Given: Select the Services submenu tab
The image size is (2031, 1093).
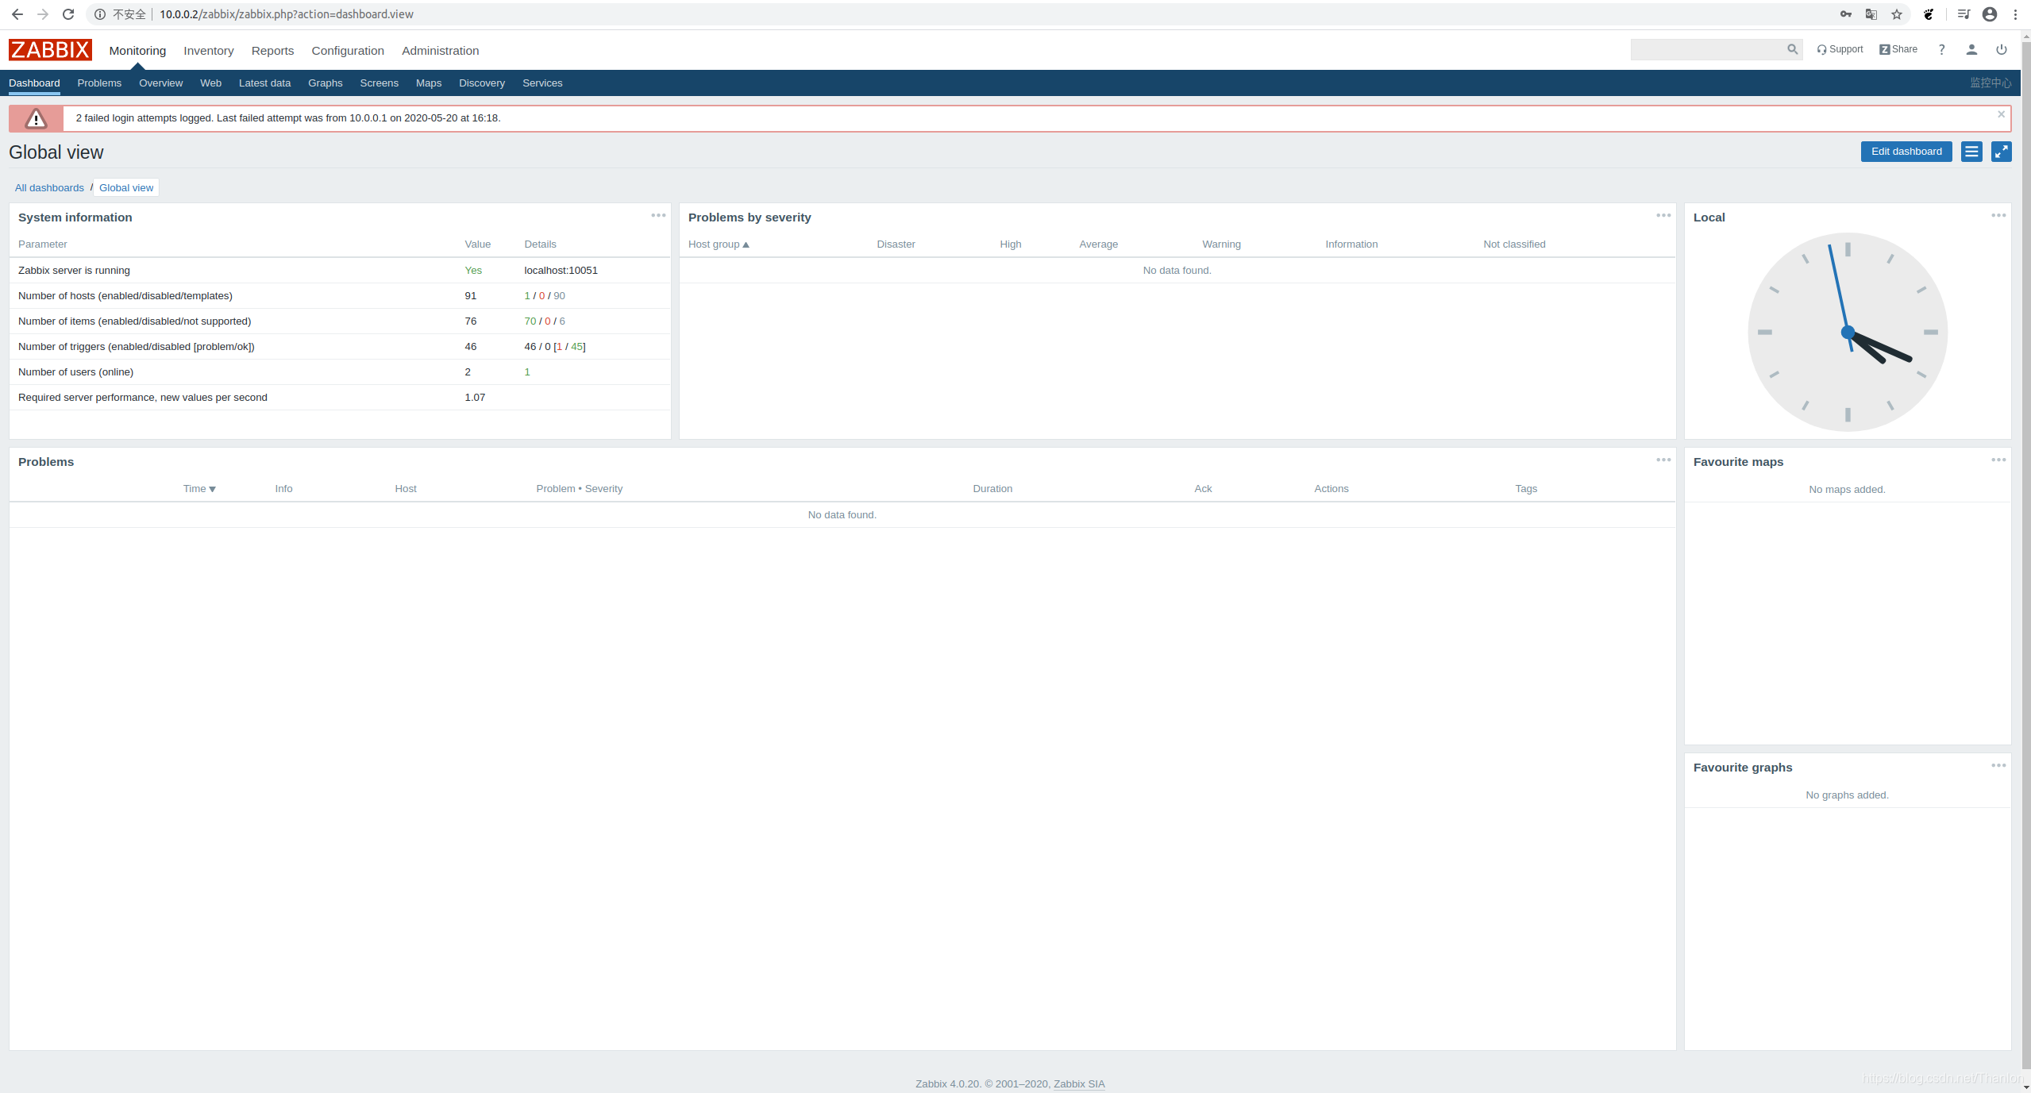Looking at the screenshot, I should pos(542,83).
